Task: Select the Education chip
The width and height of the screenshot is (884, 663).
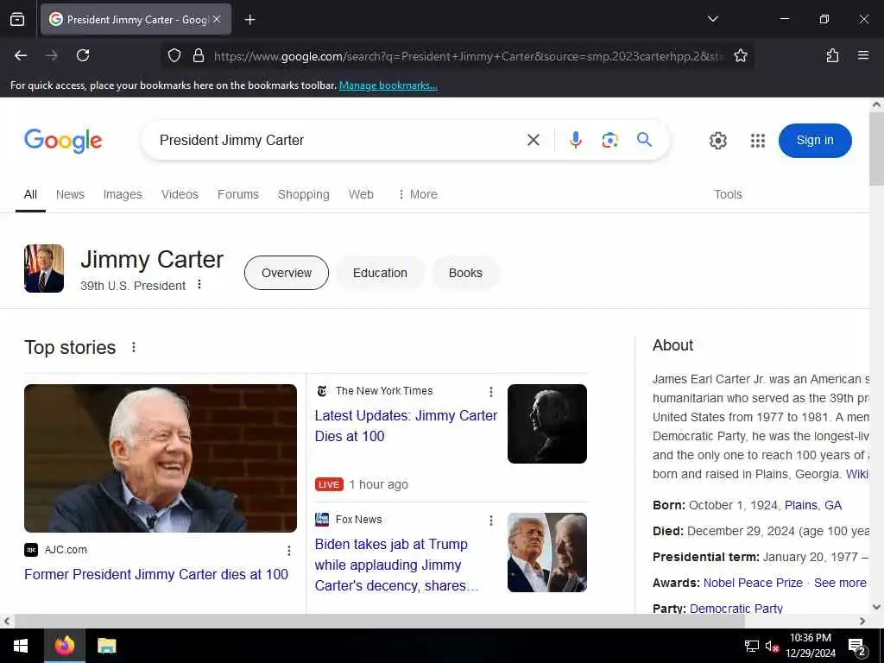Action: tap(380, 273)
